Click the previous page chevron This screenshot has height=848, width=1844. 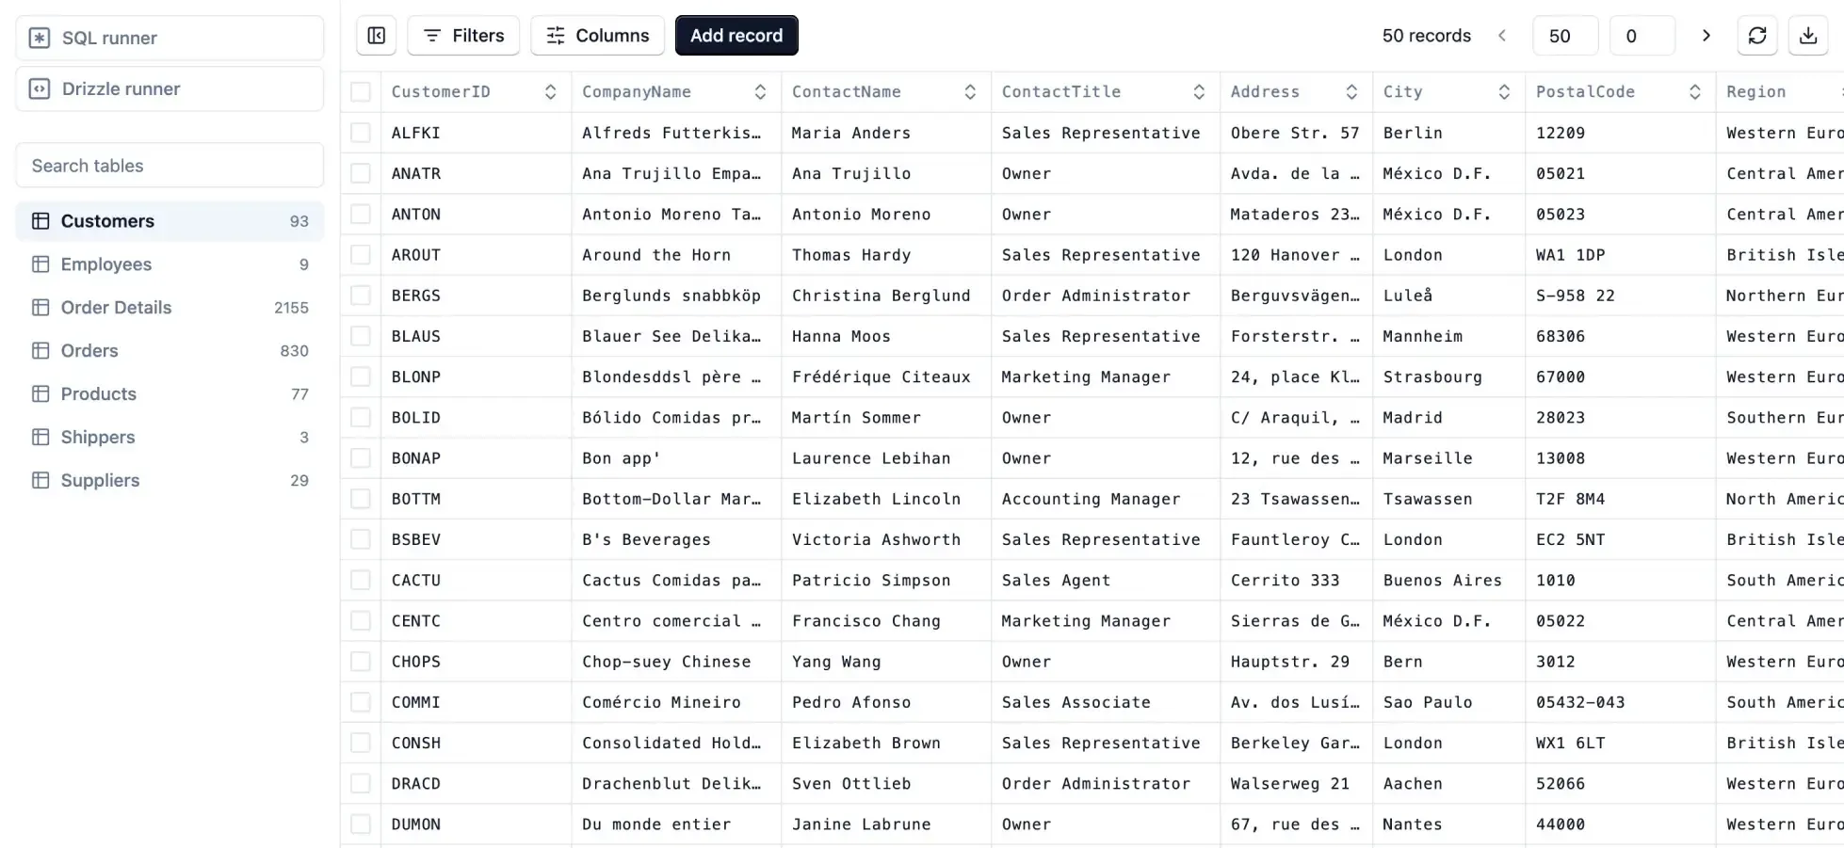pos(1502,35)
